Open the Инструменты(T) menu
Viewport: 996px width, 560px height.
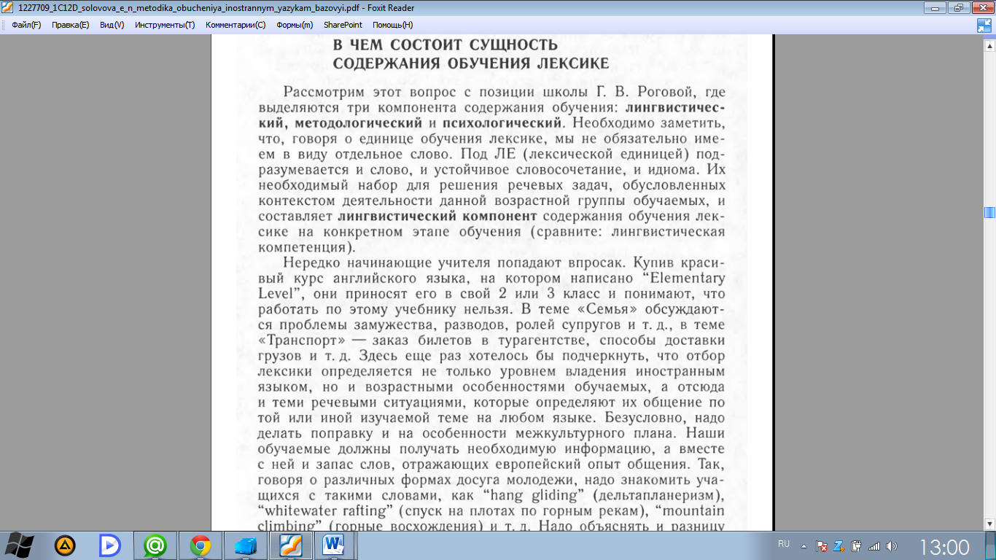coord(165,25)
